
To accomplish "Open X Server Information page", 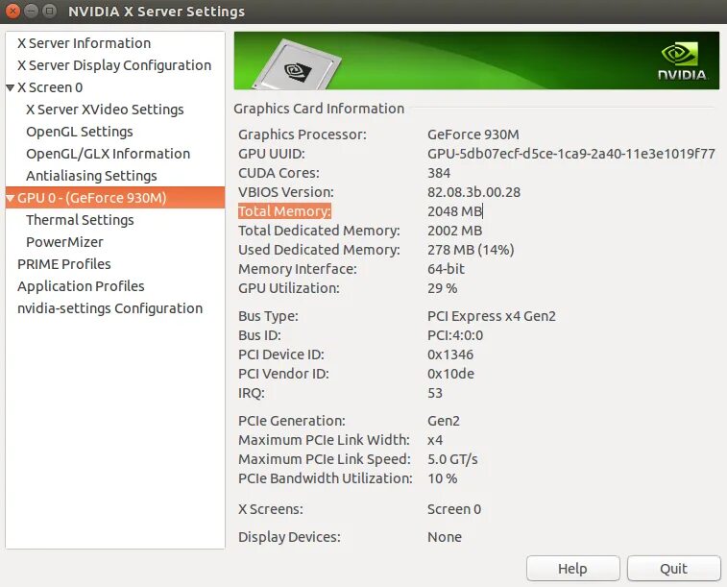I will 84,43.
